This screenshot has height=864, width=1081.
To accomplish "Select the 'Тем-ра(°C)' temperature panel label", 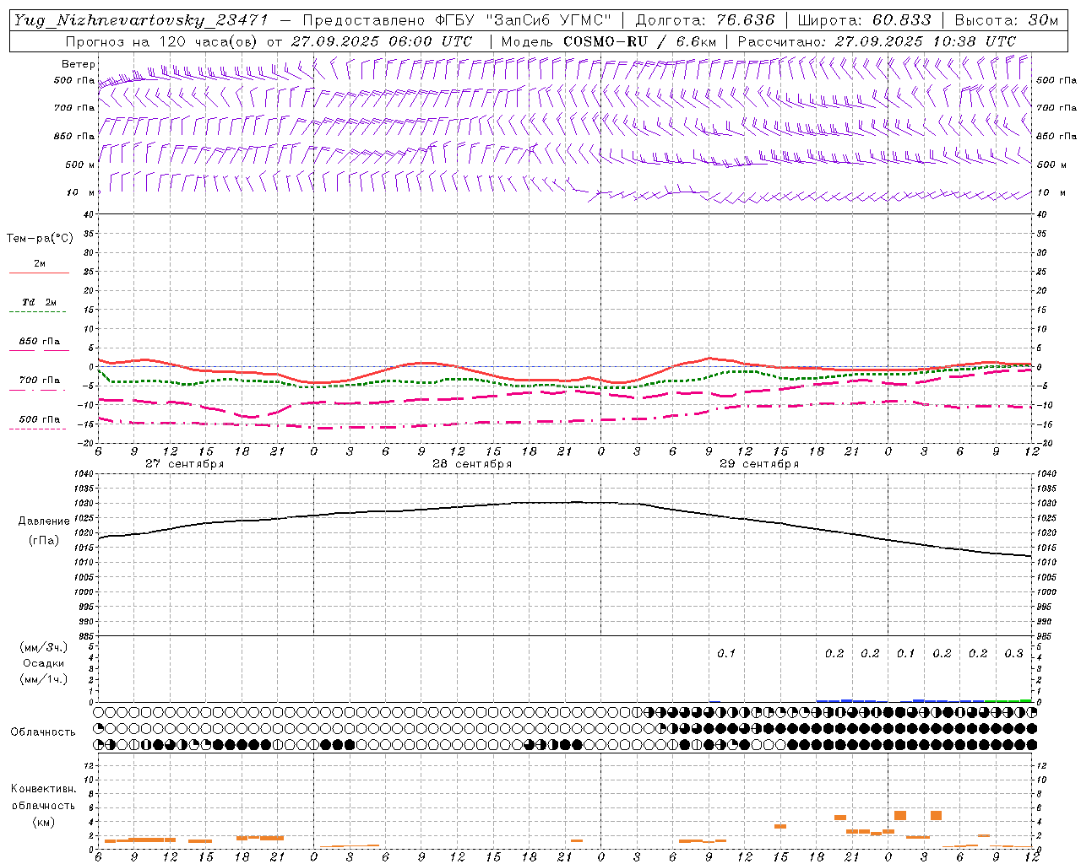I will click(40, 239).
